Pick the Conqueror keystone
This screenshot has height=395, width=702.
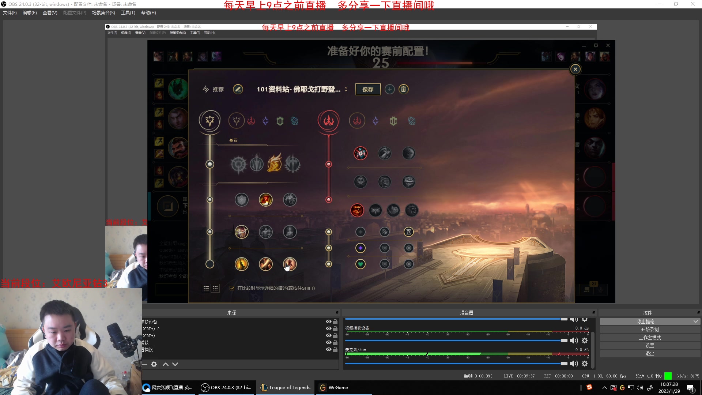[292, 164]
